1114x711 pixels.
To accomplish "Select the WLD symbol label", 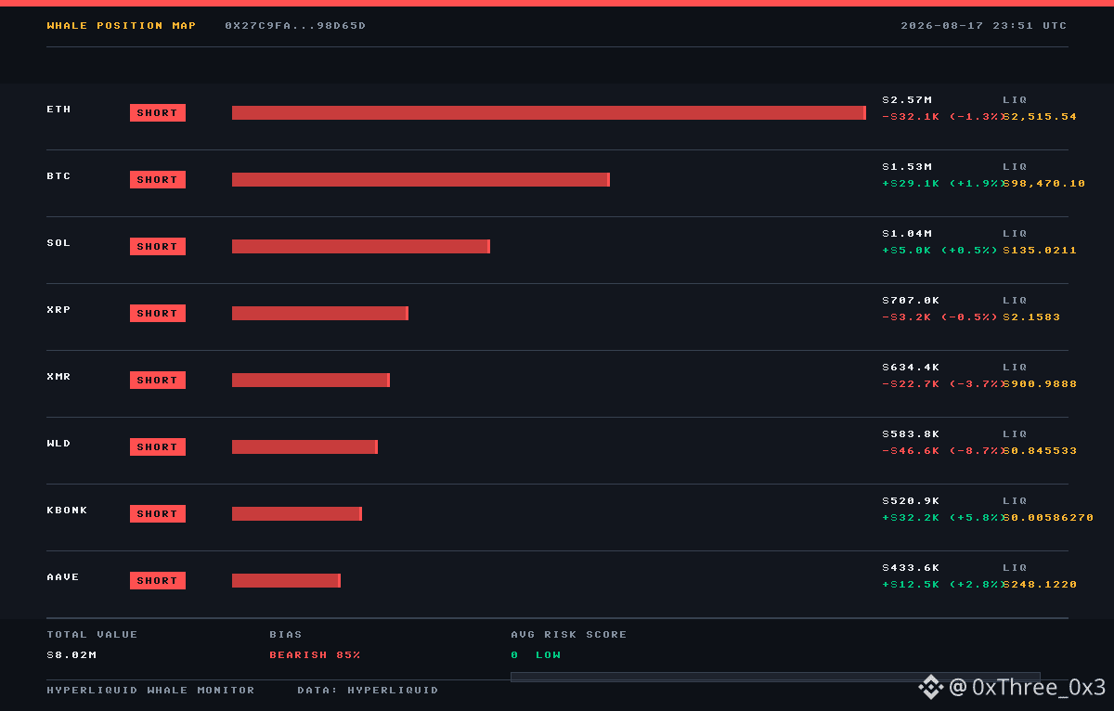I will pyautogui.click(x=59, y=444).
